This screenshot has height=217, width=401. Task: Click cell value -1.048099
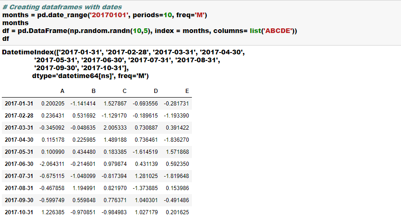pyautogui.click(x=83, y=176)
